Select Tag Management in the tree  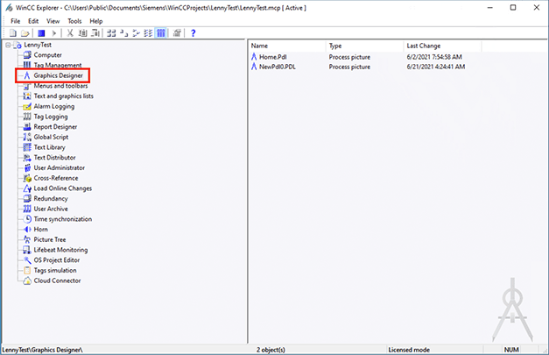tap(58, 65)
